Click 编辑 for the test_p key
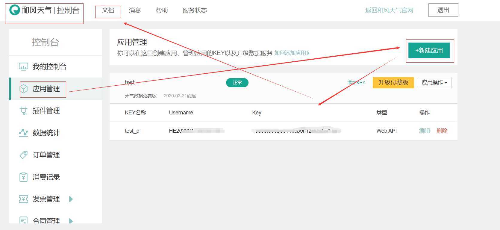The width and height of the screenshot is (500, 230). [425, 131]
